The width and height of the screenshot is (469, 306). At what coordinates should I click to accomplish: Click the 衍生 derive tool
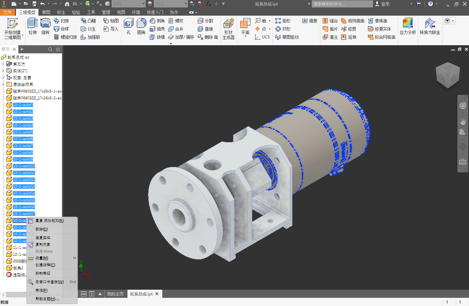(88, 29)
